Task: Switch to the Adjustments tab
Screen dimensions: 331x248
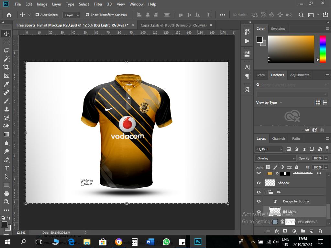Action: point(300,75)
